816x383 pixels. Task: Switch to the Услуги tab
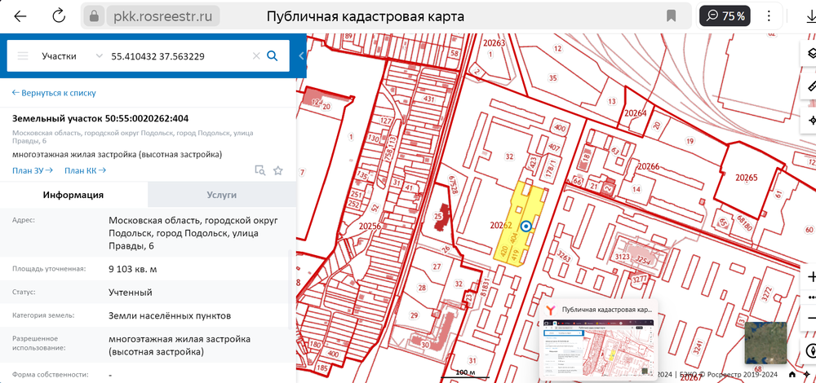tap(221, 195)
